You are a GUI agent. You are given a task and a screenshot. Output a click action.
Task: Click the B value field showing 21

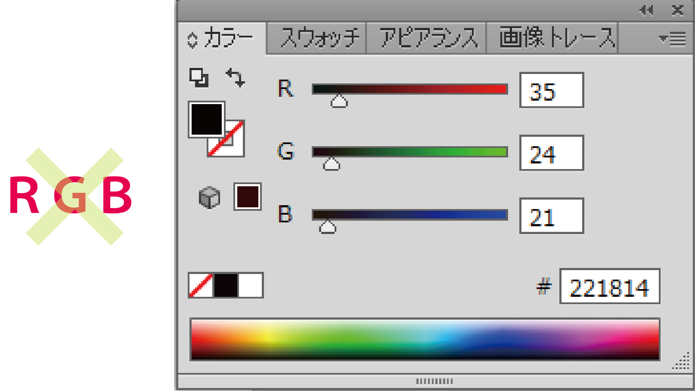point(551,216)
